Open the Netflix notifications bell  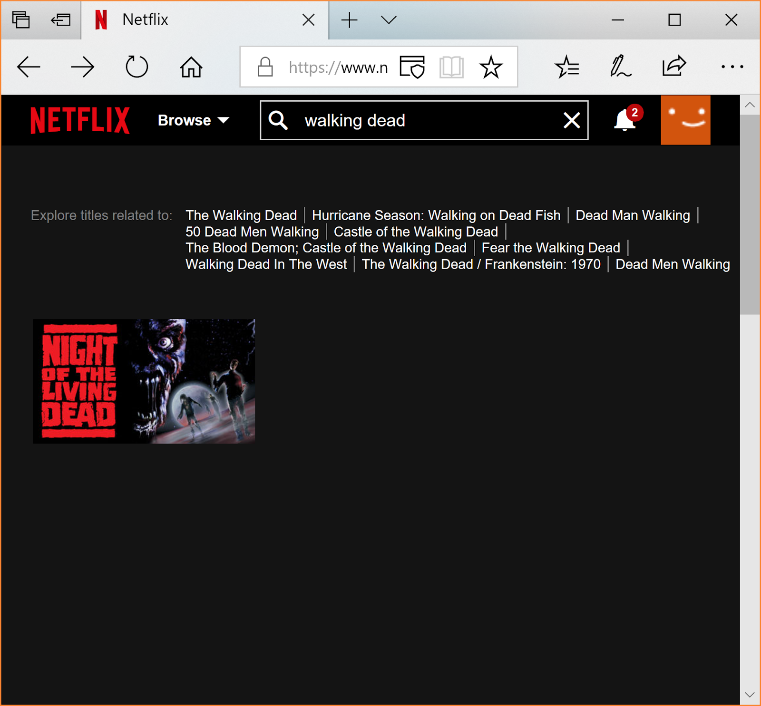coord(625,120)
